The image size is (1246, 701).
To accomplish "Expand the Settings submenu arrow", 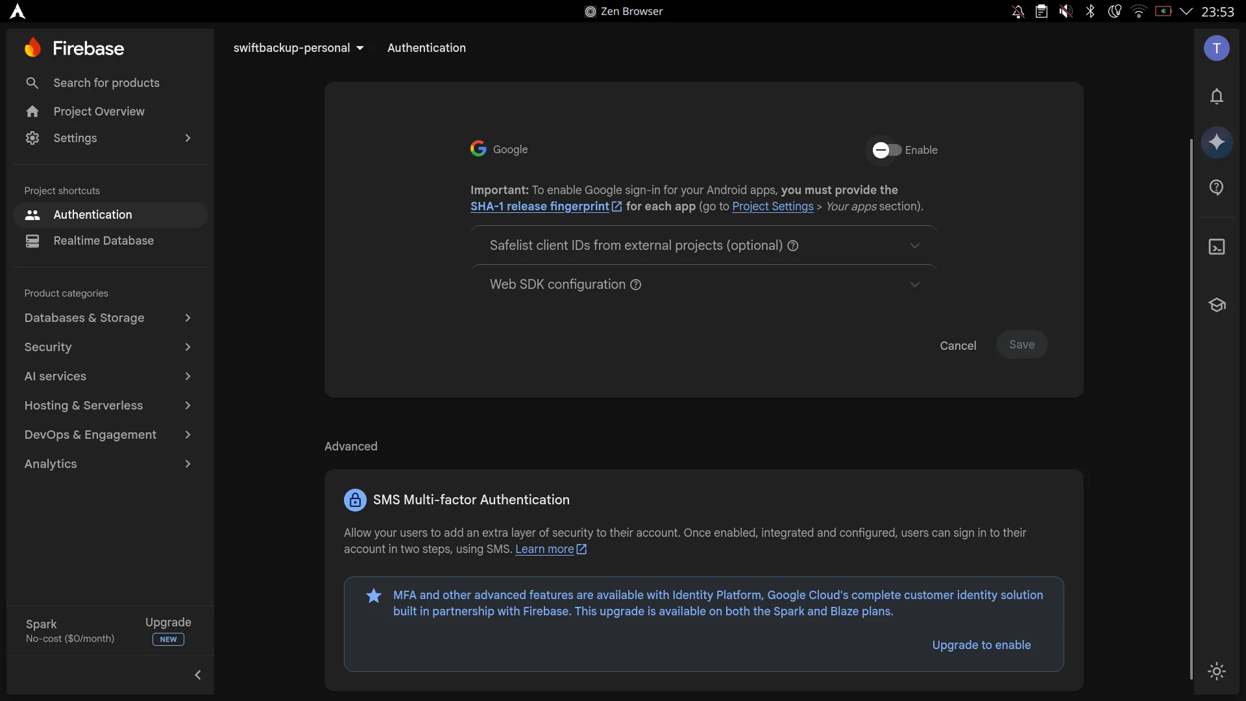I will click(188, 138).
